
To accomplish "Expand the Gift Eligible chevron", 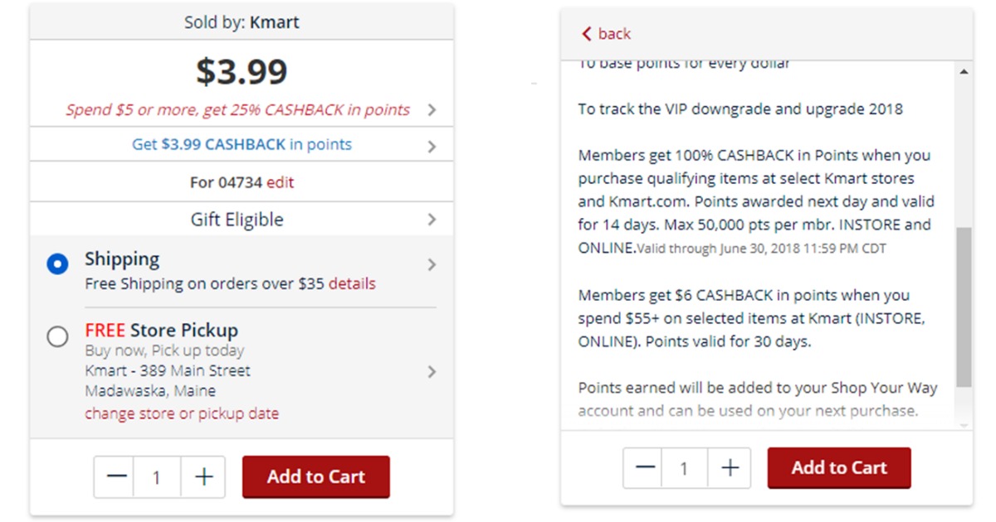I will coord(432,220).
